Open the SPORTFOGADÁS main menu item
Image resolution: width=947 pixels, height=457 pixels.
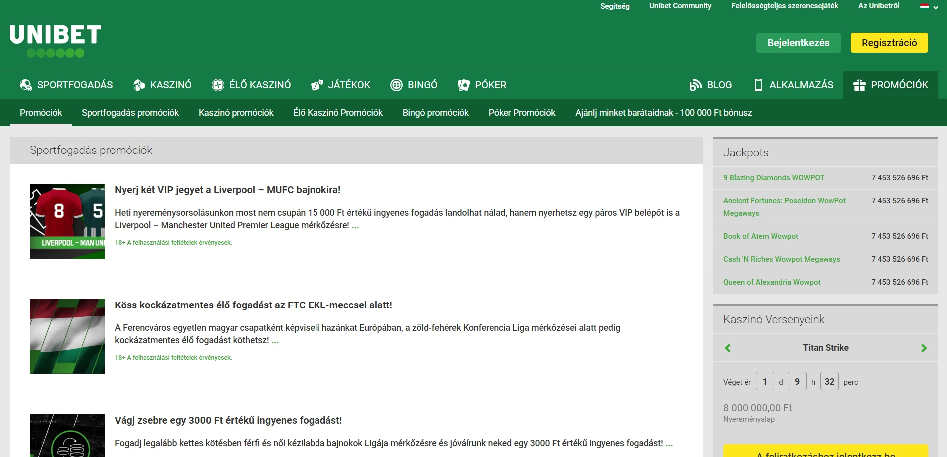coord(66,85)
